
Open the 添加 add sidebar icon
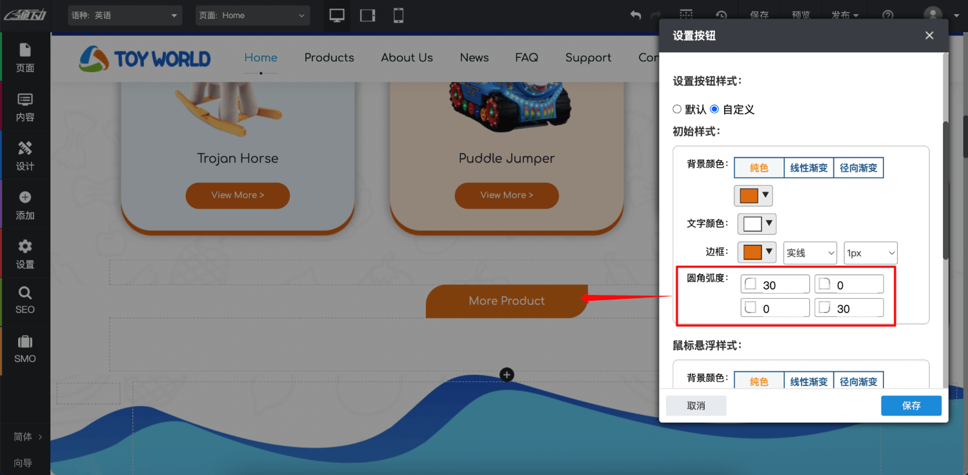pos(25,205)
